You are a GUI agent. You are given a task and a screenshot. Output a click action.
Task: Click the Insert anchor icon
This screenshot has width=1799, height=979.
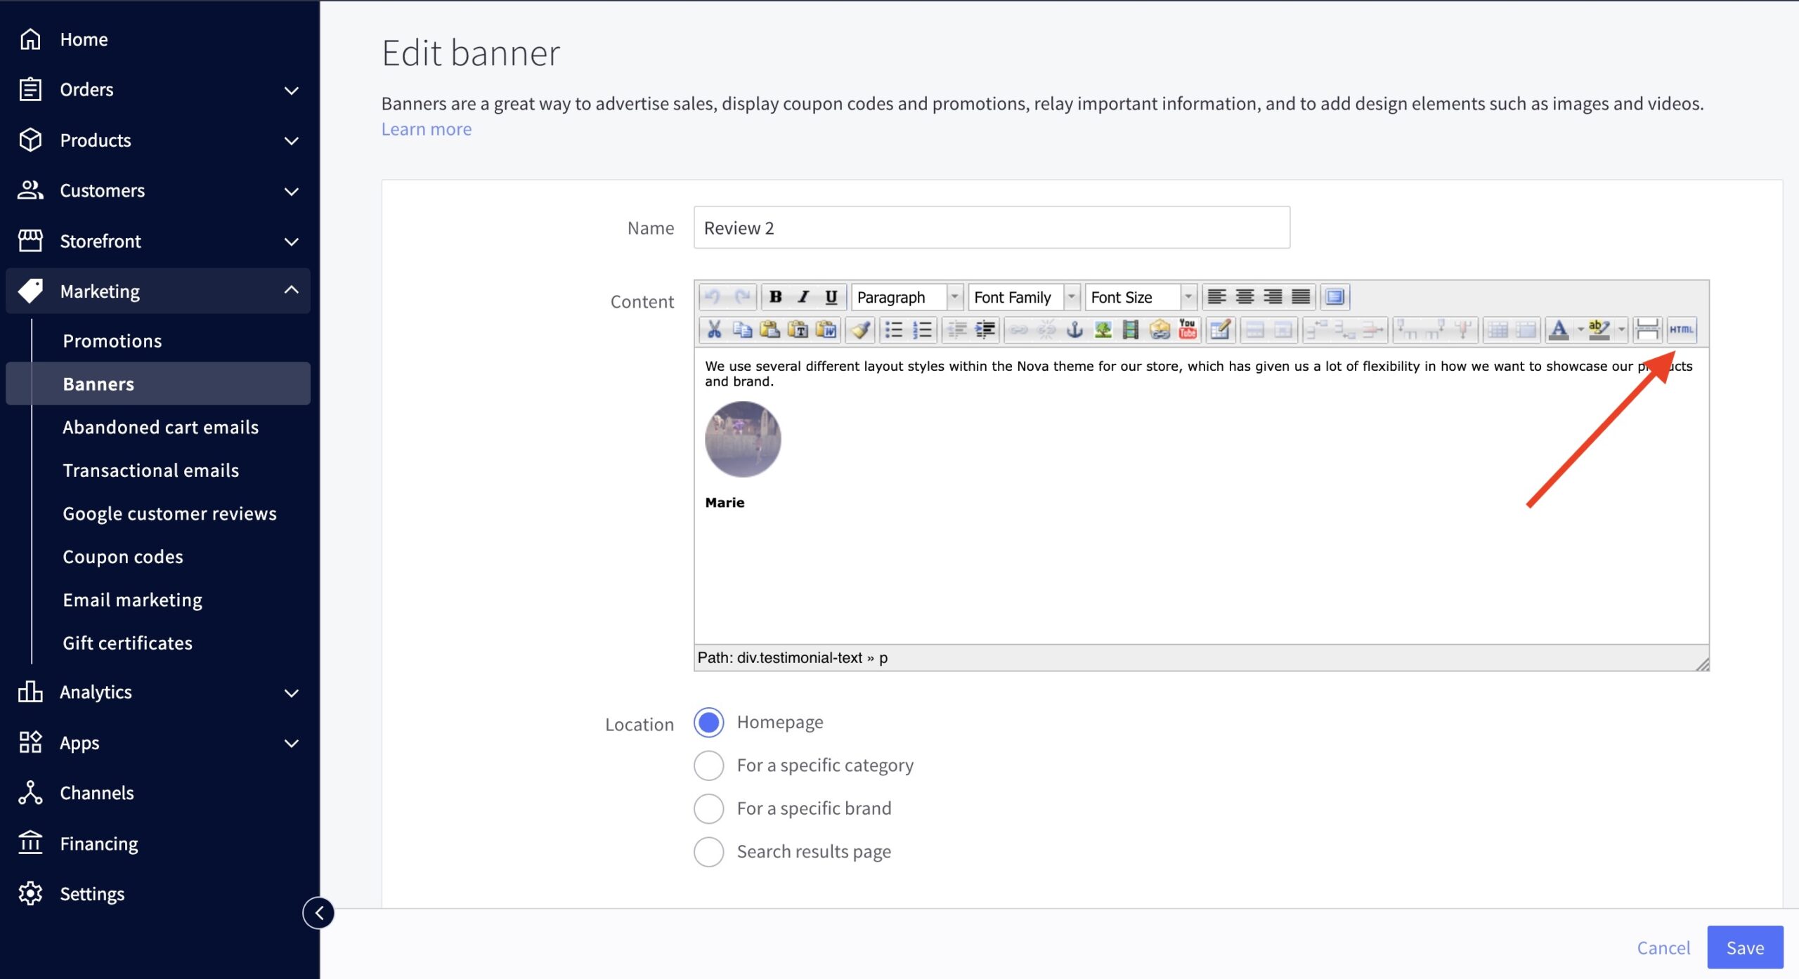click(x=1074, y=329)
